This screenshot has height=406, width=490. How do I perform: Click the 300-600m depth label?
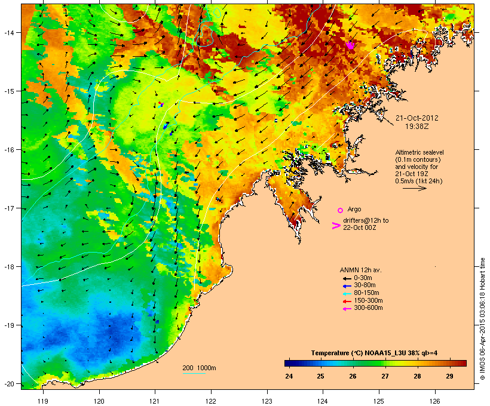[368, 308]
